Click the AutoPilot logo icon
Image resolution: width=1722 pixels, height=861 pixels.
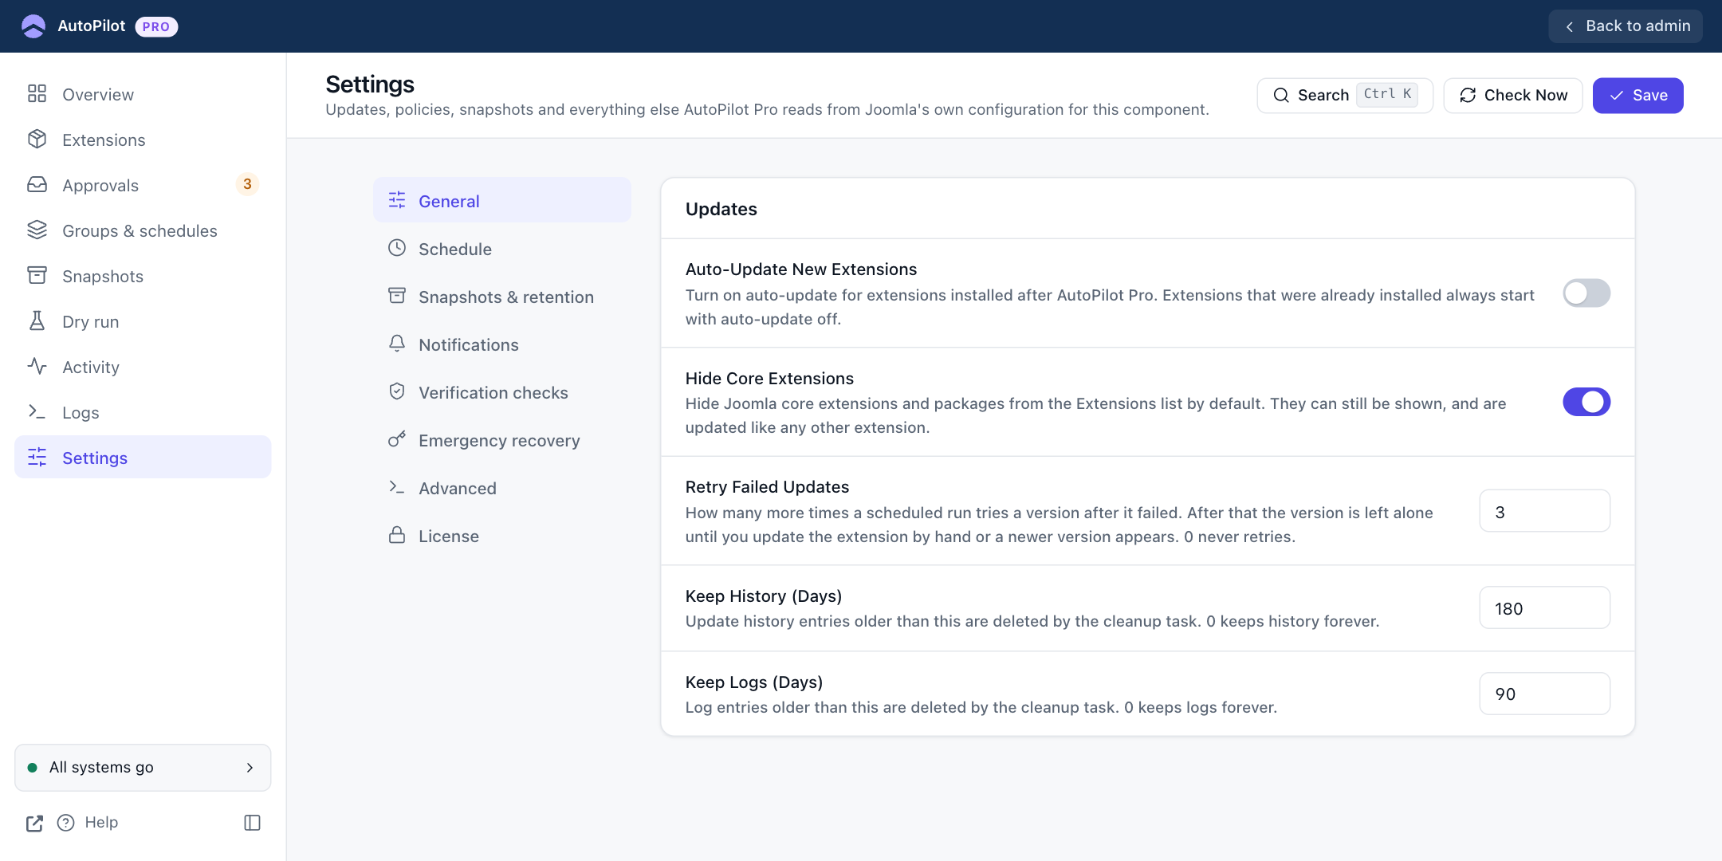click(33, 26)
